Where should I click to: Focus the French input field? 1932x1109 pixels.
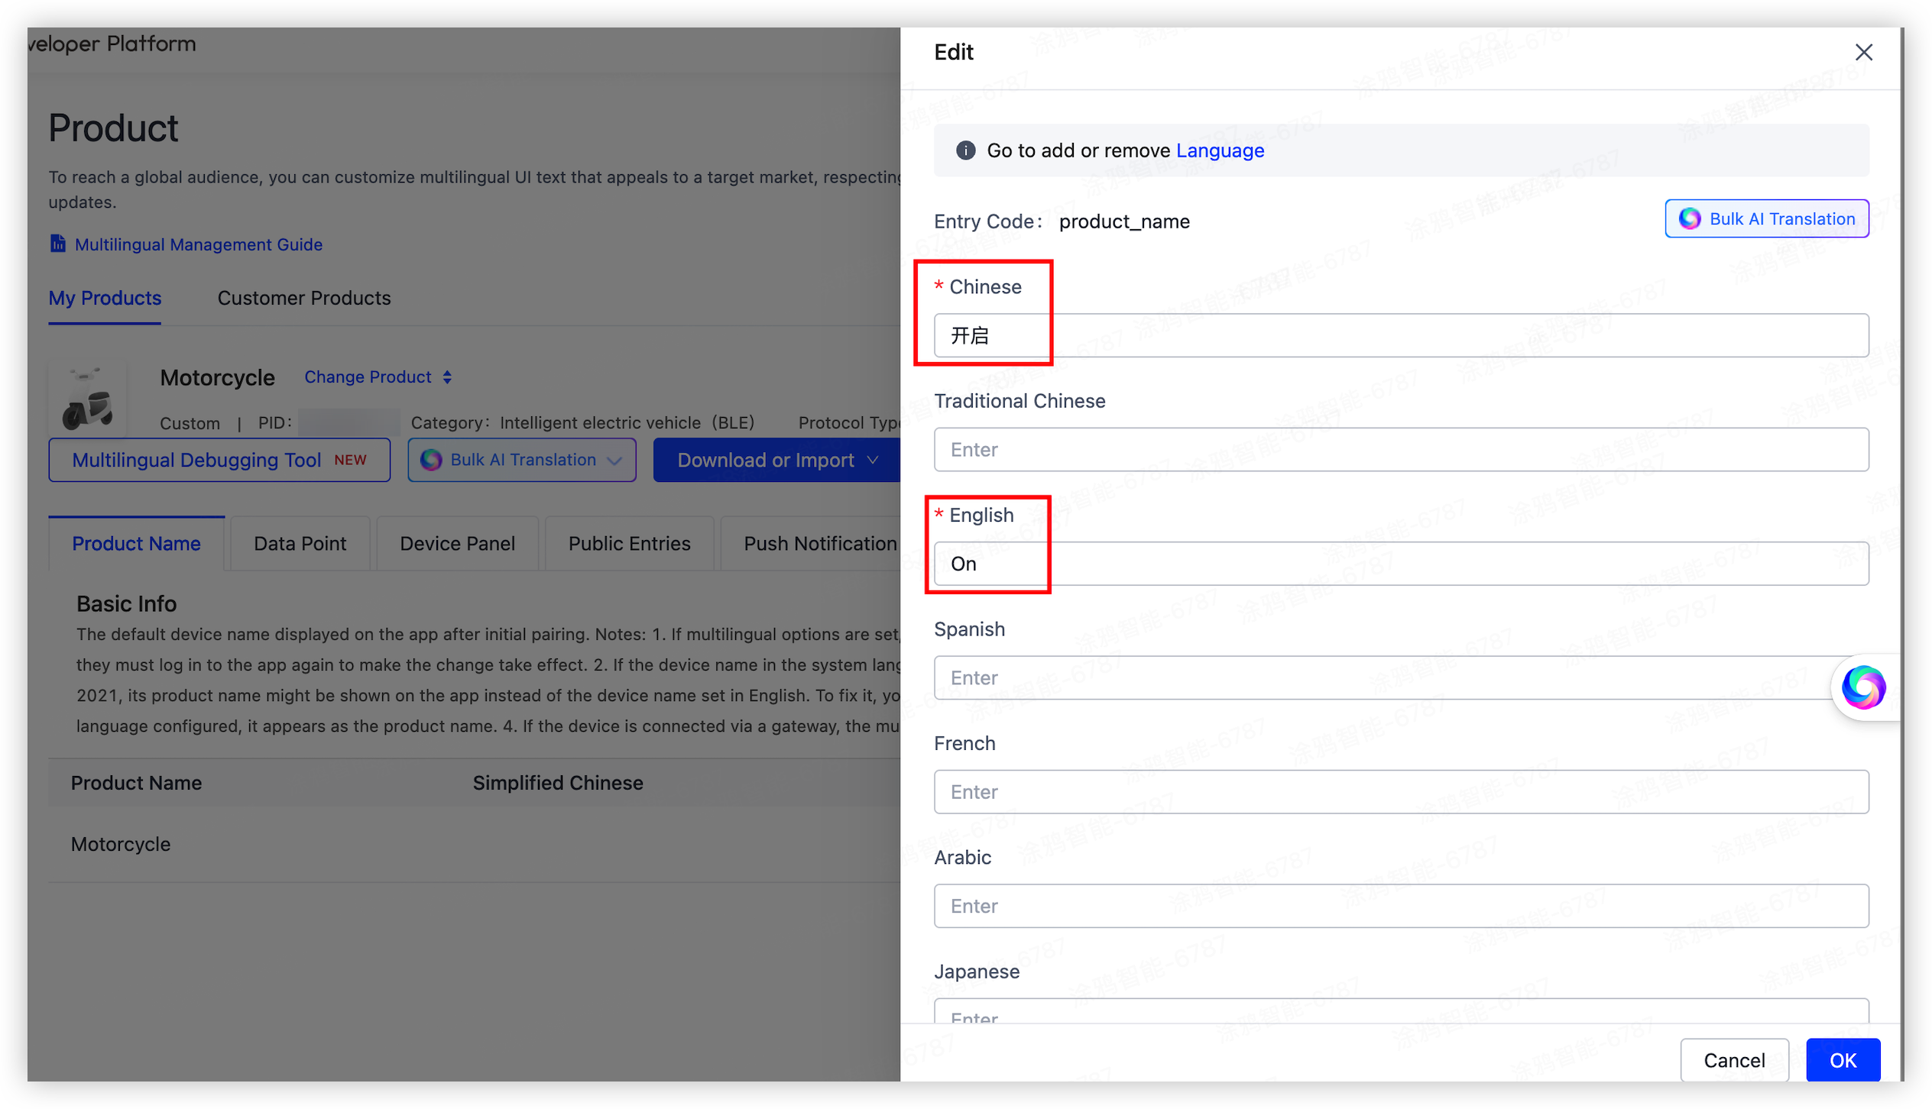pos(1401,791)
